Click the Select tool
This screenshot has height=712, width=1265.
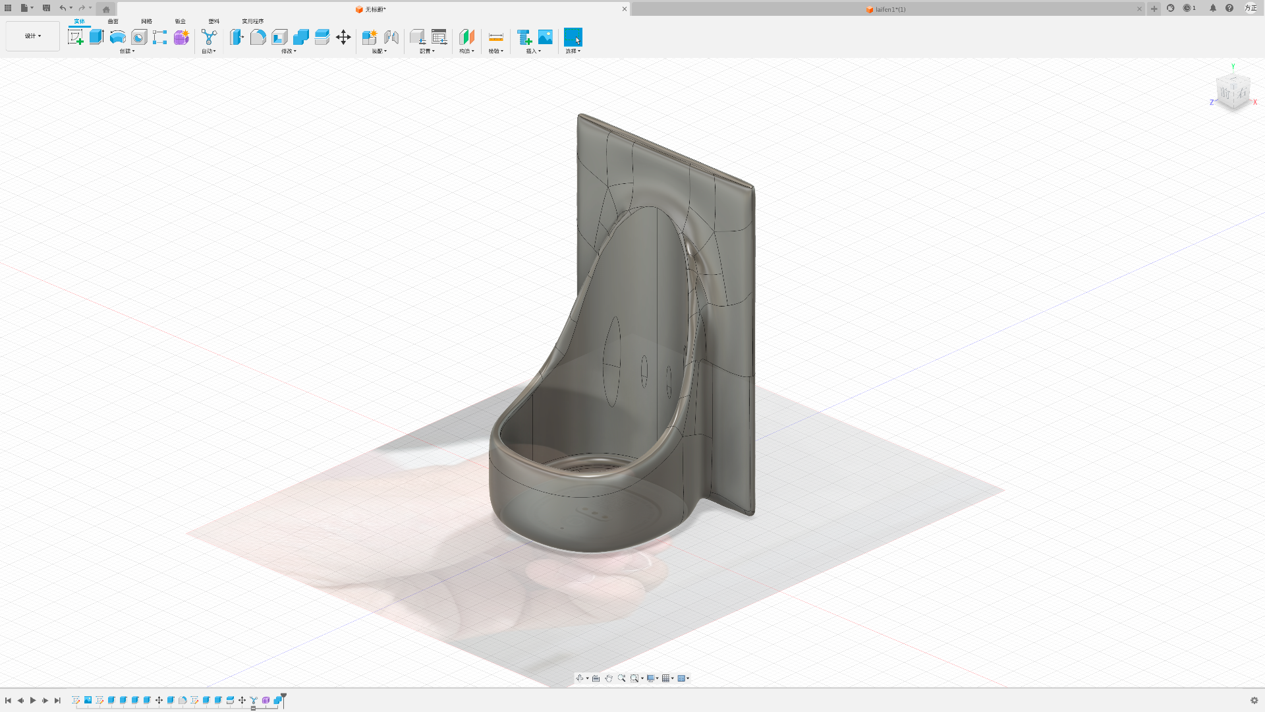pos(573,38)
